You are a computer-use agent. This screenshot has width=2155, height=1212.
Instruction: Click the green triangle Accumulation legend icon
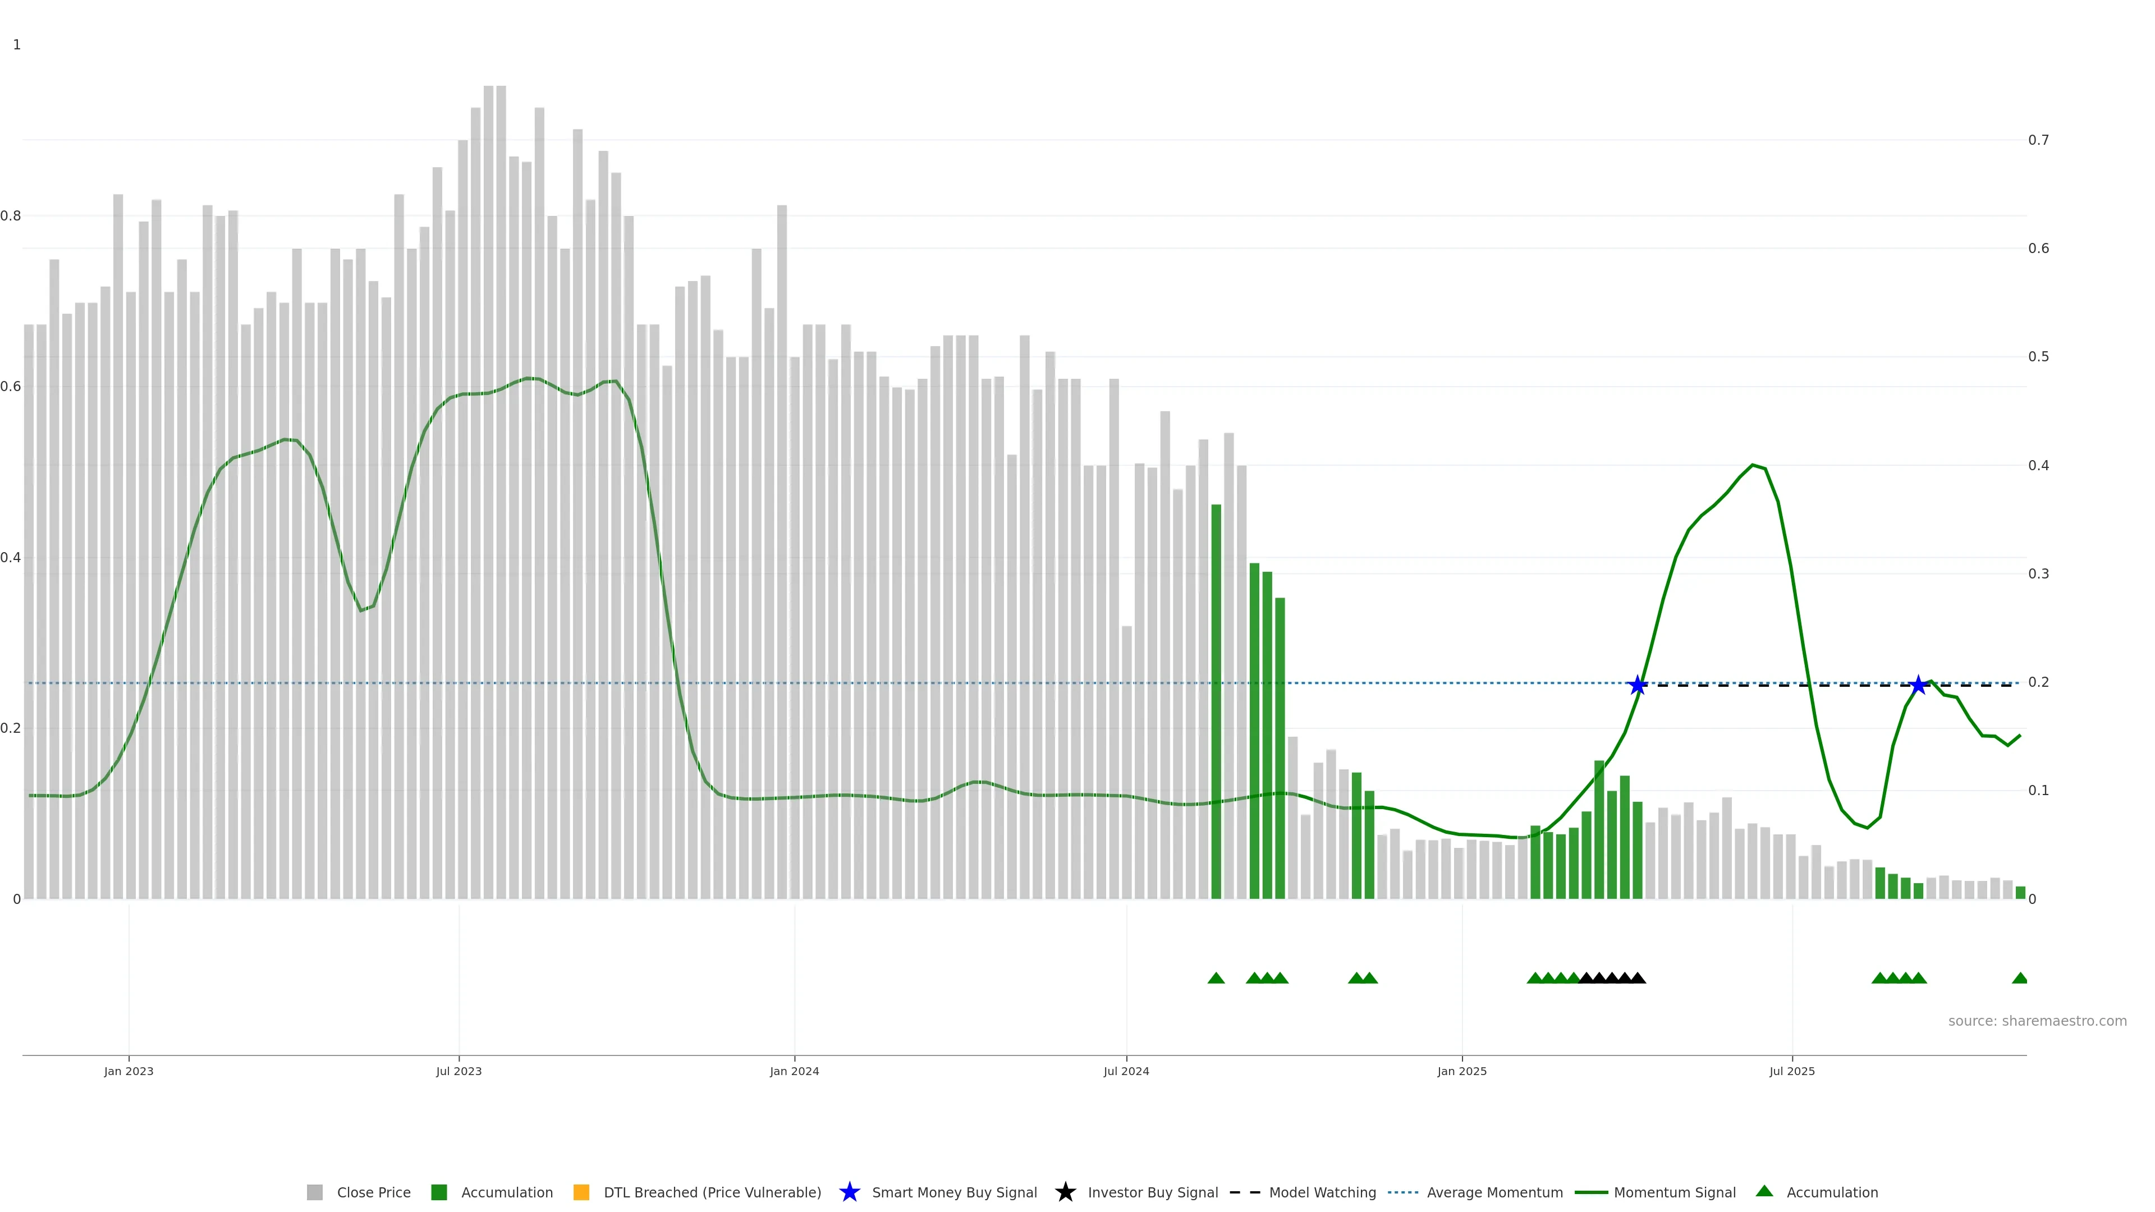point(1764,1191)
